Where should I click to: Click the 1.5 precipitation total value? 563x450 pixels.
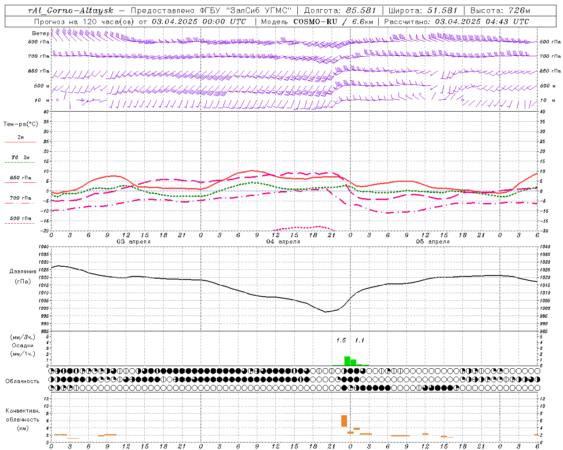pyautogui.click(x=341, y=341)
